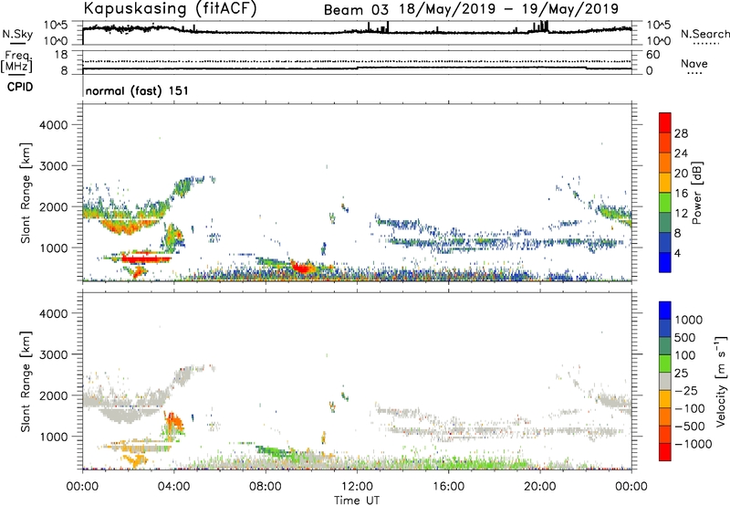Pick the yellow 16-20 dB Power colorbar segment

(x=665, y=183)
